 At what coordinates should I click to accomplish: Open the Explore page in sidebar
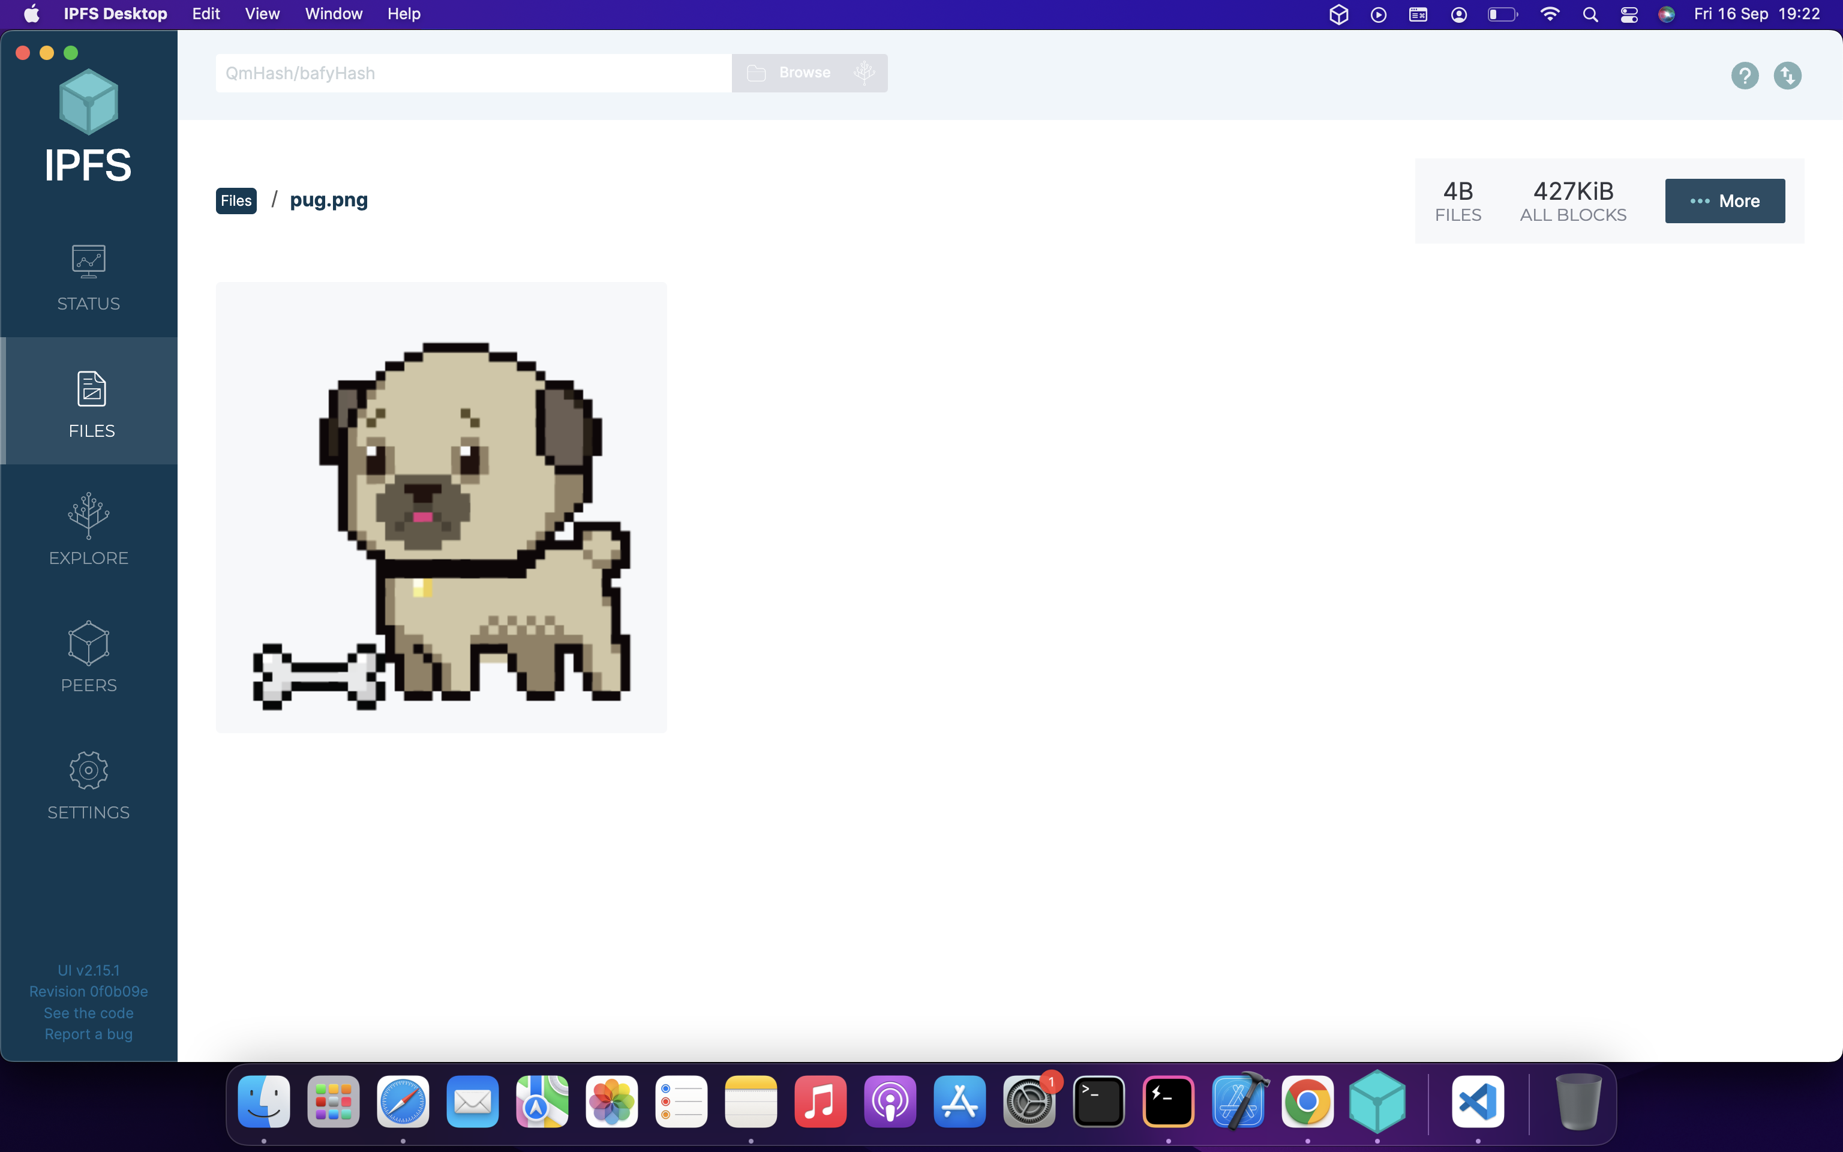click(x=88, y=529)
